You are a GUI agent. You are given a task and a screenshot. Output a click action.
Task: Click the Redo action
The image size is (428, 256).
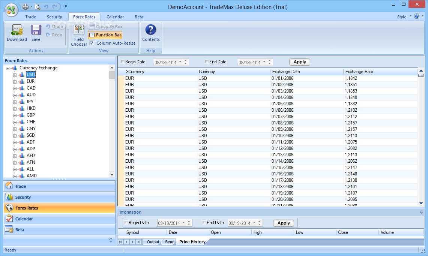pos(54,34)
